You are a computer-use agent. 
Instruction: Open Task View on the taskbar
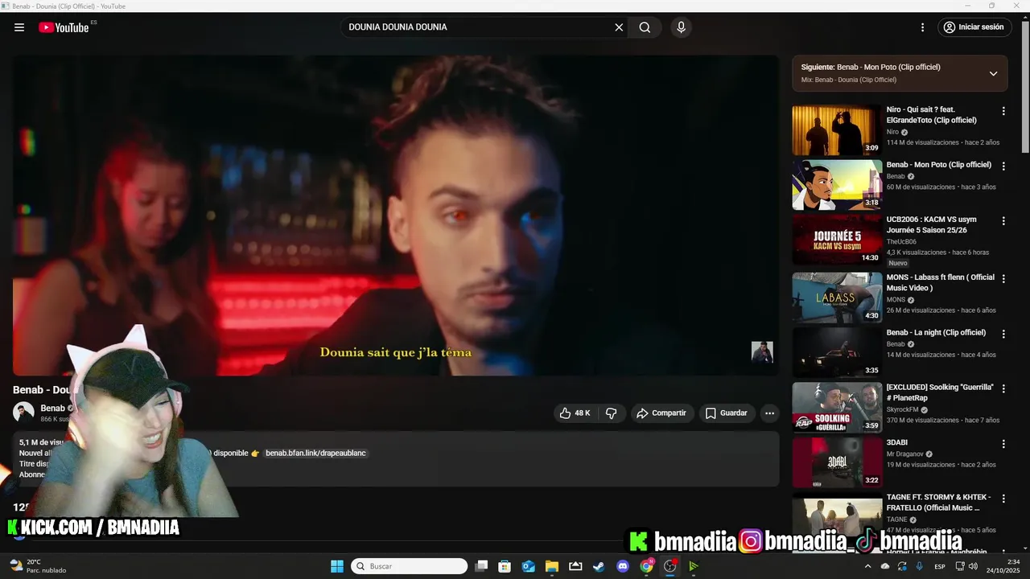pyautogui.click(x=481, y=566)
